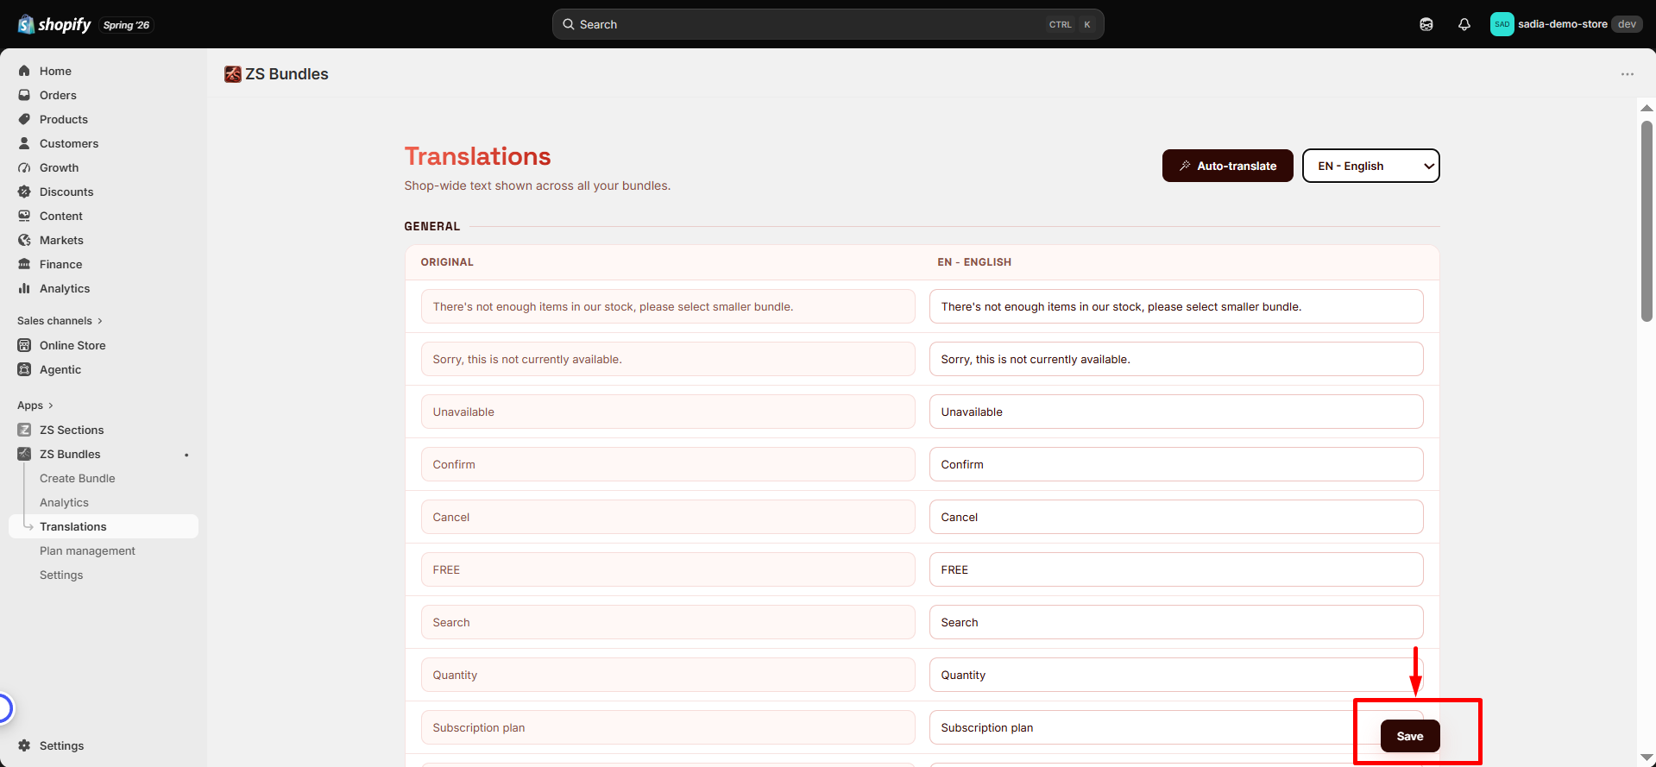
Task: Click the 'Translations' page heading
Action: [x=477, y=156]
